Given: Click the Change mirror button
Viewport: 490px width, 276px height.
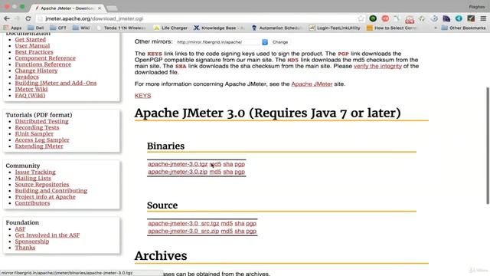Looking at the screenshot, I should coord(280,42).
